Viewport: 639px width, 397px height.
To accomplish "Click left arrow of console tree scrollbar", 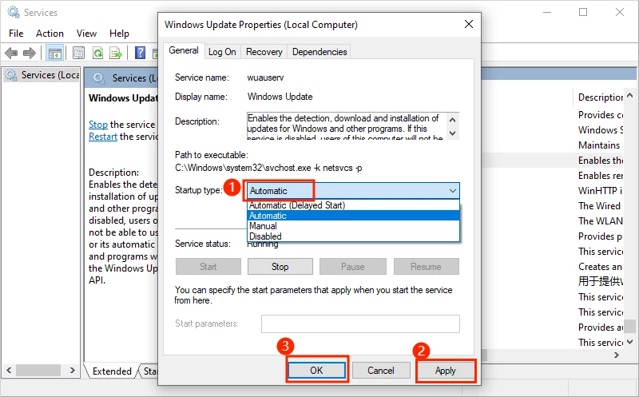I will [9, 370].
